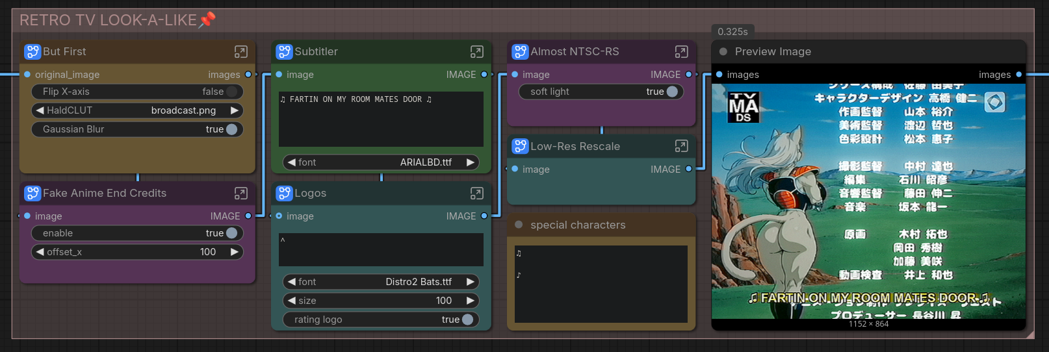Click the offset_x value 100
Image resolution: width=1049 pixels, height=352 pixels.
click(x=208, y=252)
